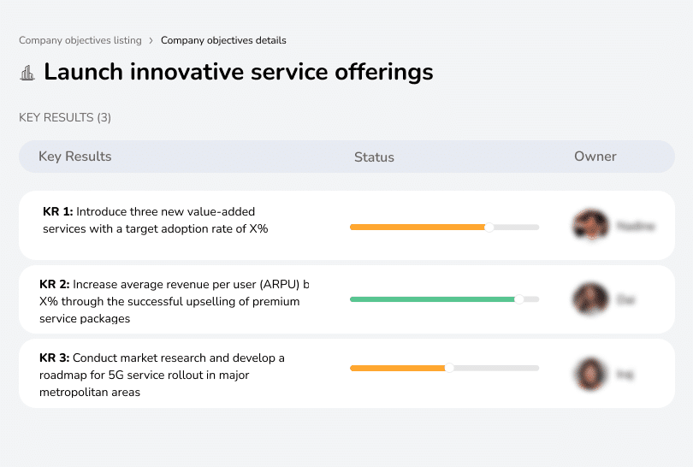Select the Launch innovative service offerings title
Viewport: 693px width, 467px height.
click(x=238, y=72)
